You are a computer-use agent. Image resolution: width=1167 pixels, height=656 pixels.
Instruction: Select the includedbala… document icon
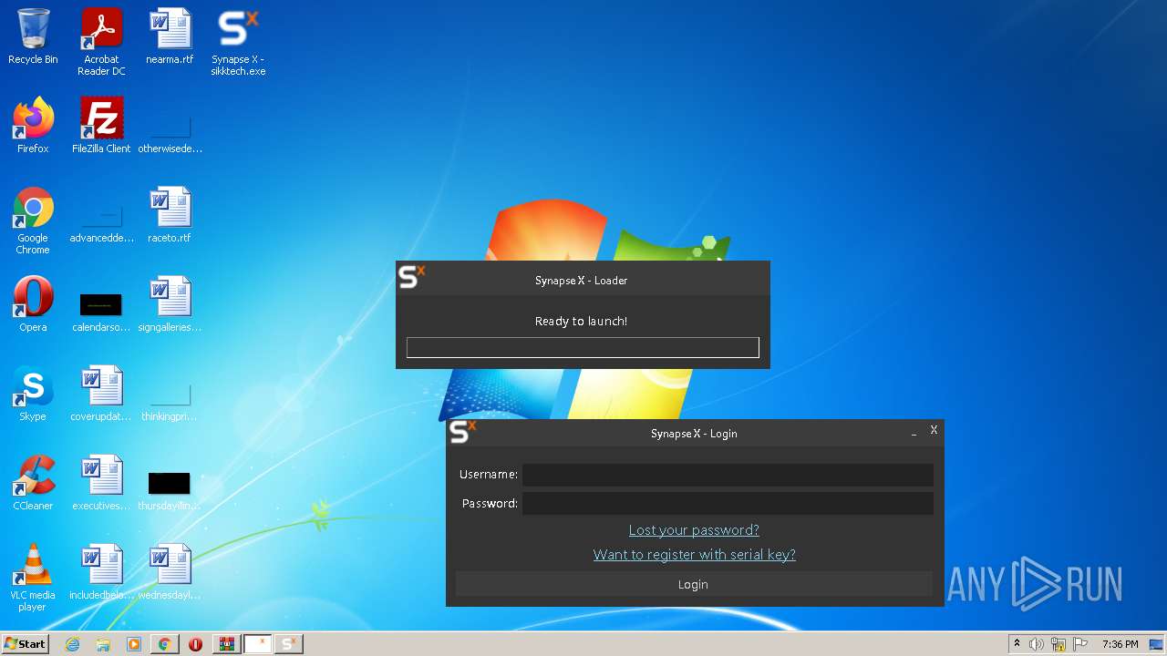click(x=101, y=572)
